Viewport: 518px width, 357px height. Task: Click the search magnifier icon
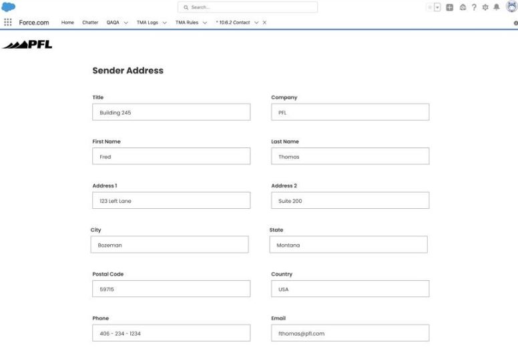point(186,7)
